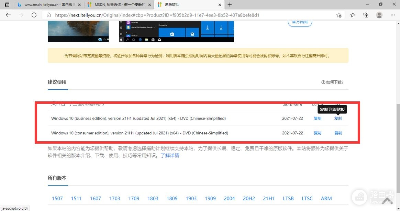
Task: Open version 1709
Action: (x=134, y=199)
